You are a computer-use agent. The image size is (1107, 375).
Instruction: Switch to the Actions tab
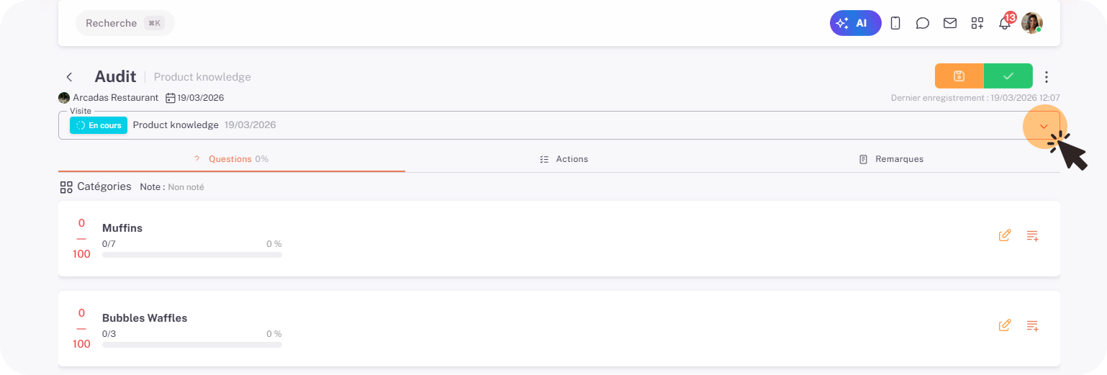[564, 159]
